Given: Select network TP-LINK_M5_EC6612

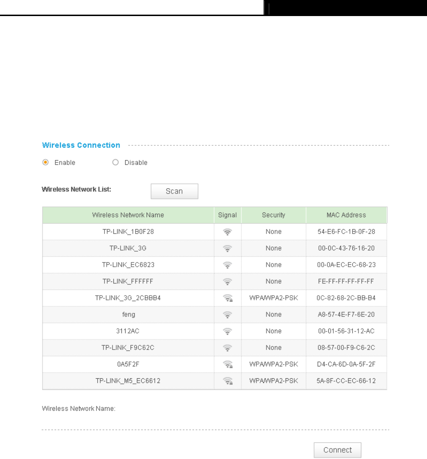Looking at the screenshot, I should click(128, 381).
